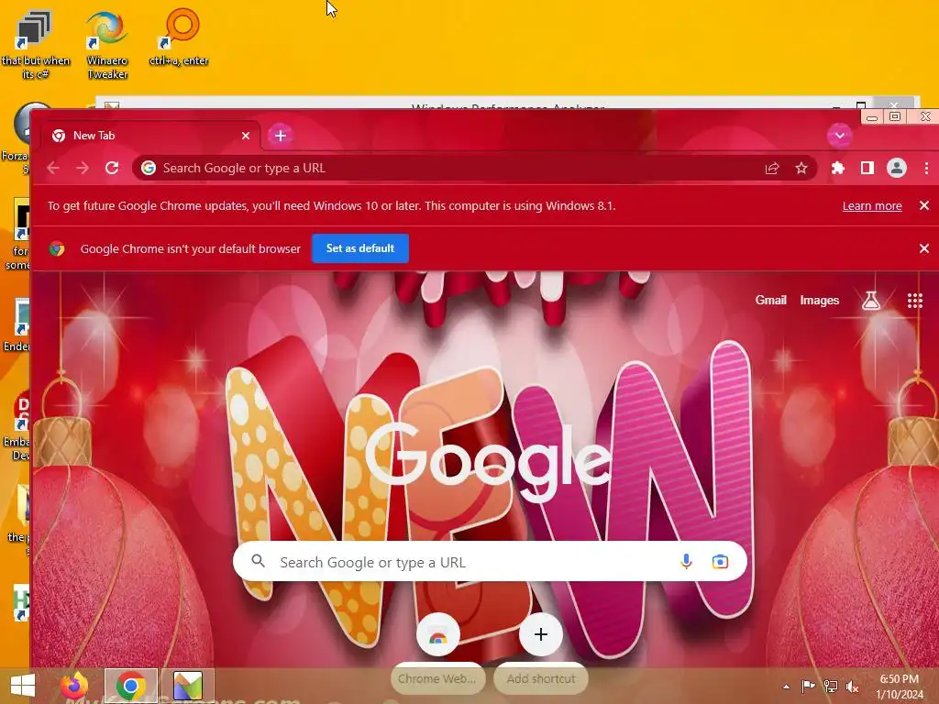Open the Performance Analyzer taskbar button
Image resolution: width=939 pixels, height=704 pixels.
pyautogui.click(x=187, y=686)
